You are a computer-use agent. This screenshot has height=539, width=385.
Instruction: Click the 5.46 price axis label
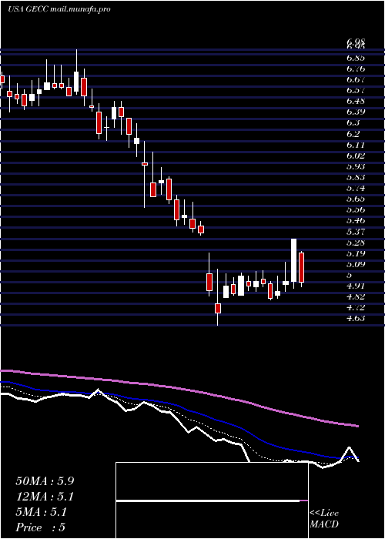coord(356,221)
